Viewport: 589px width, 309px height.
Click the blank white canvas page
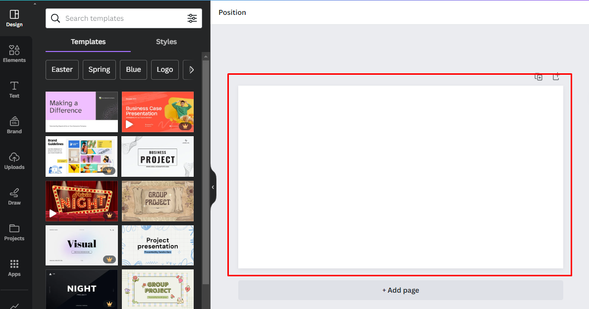(x=400, y=177)
